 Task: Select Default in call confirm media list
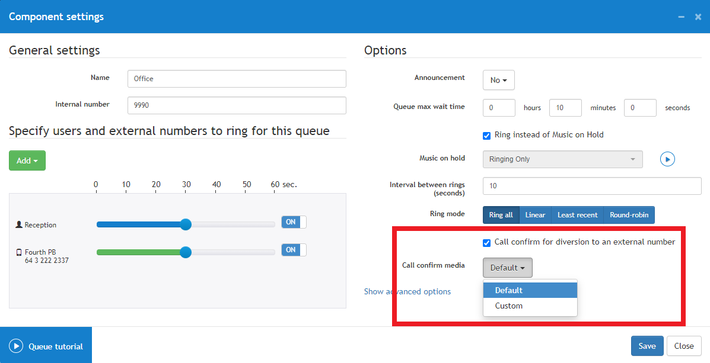click(x=530, y=290)
